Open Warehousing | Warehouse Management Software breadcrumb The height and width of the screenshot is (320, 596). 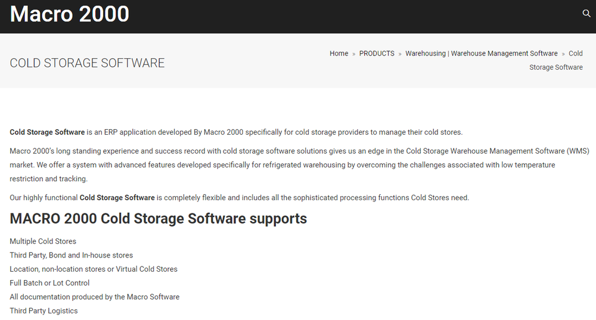tap(481, 54)
